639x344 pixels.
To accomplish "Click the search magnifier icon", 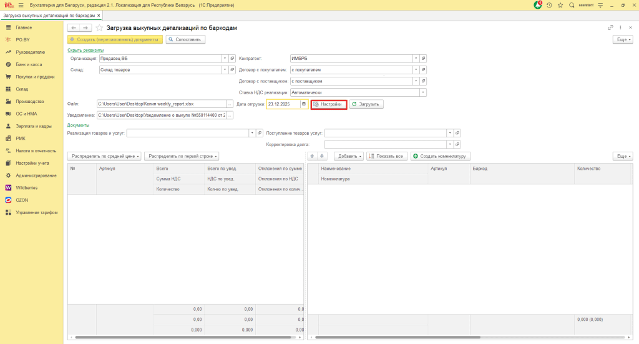I will coord(572,5).
